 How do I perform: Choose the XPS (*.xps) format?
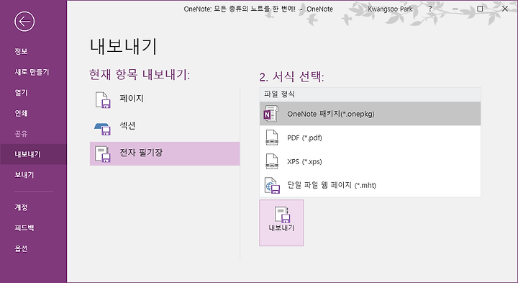pyautogui.click(x=370, y=161)
